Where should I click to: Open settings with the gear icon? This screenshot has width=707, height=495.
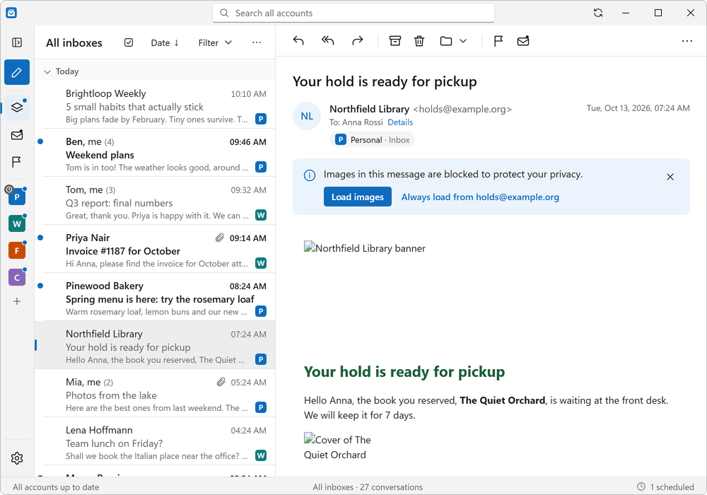click(17, 458)
